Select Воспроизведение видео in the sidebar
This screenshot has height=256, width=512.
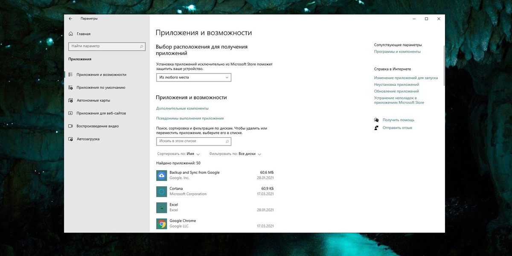pyautogui.click(x=98, y=126)
